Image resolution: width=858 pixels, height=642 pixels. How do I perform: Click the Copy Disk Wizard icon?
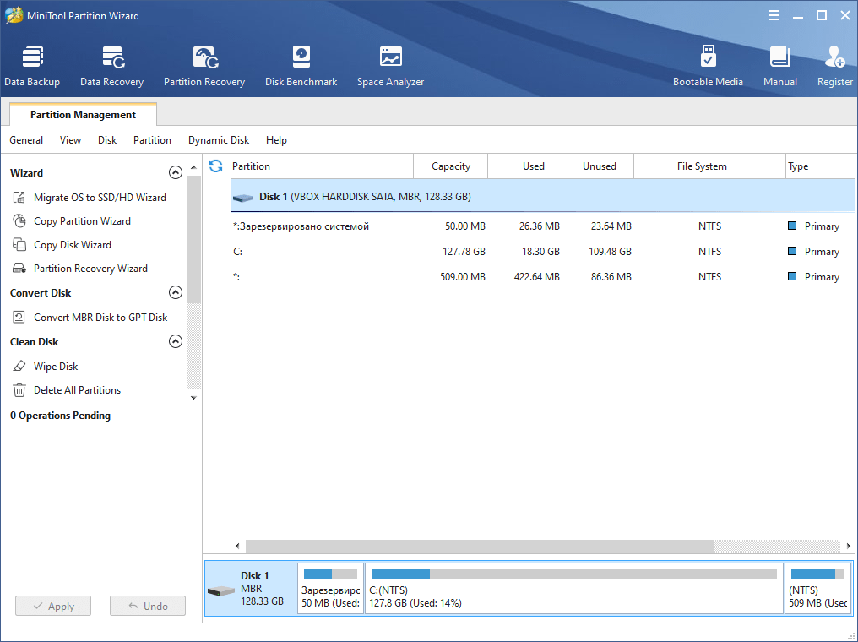coord(19,245)
